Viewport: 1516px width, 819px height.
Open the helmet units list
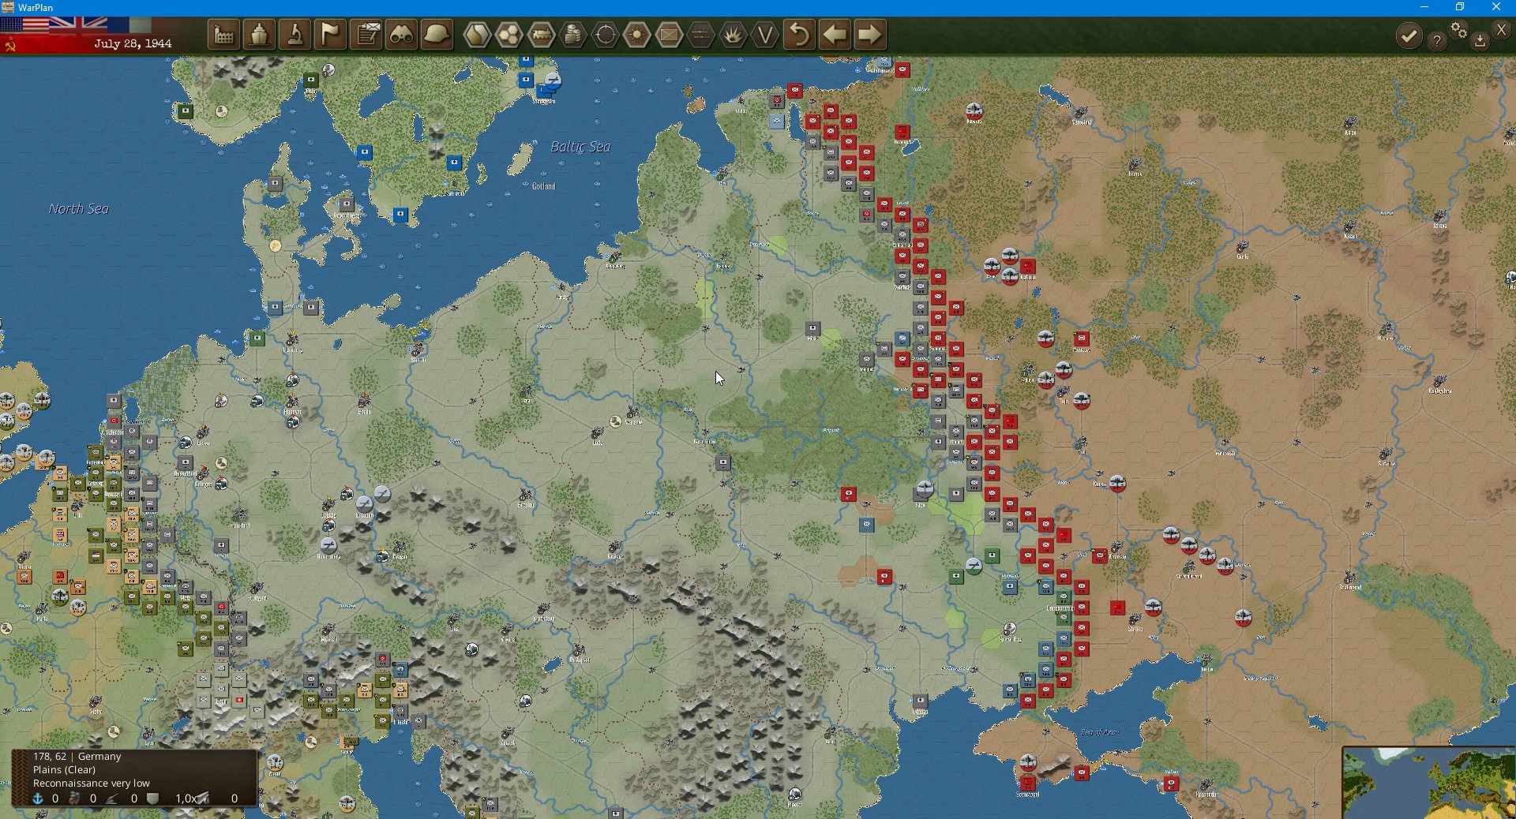[437, 36]
